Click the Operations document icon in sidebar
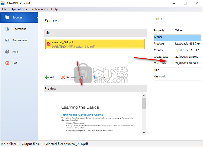203x147 pixels. [7, 29]
